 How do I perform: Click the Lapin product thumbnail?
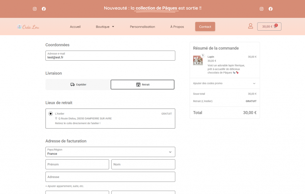198,60
